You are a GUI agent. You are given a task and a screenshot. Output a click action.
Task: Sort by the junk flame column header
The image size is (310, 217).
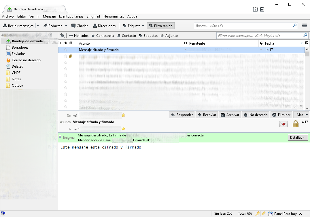261,43
